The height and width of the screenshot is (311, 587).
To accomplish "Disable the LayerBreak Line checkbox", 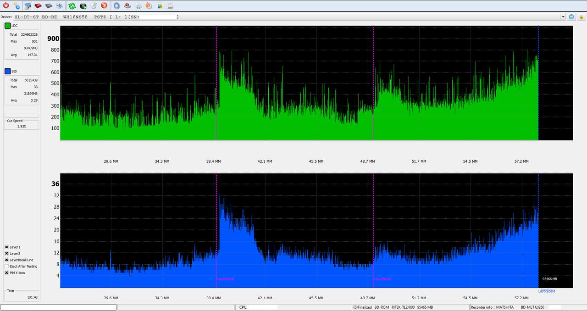I will tap(7, 260).
